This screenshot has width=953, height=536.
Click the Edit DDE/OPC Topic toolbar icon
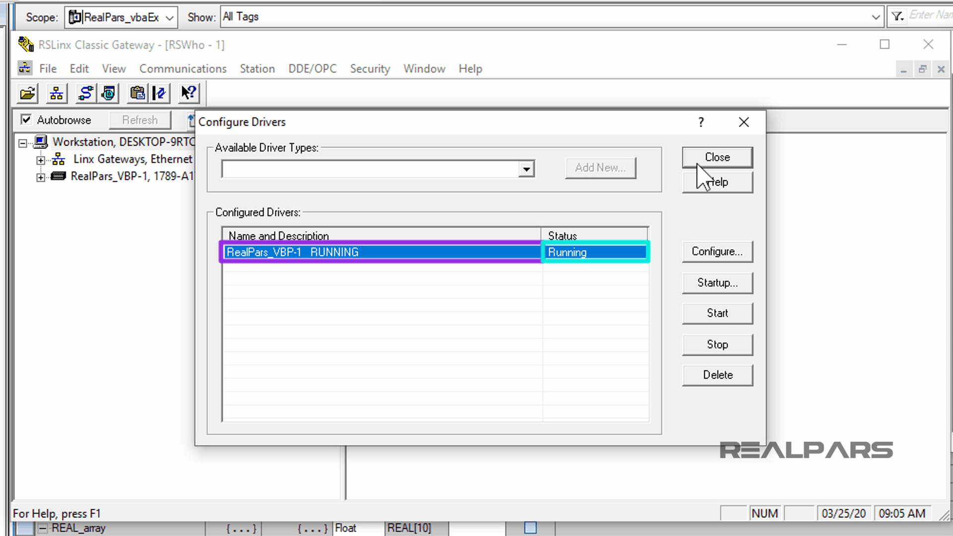[x=159, y=93]
